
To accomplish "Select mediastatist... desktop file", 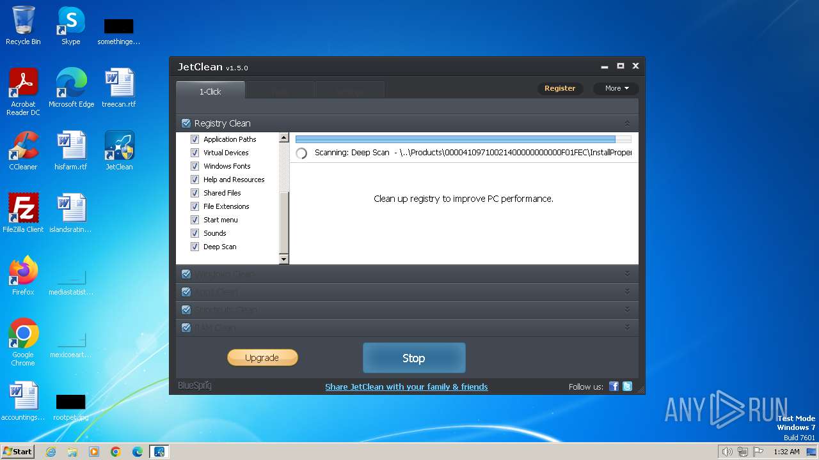I will (71, 283).
